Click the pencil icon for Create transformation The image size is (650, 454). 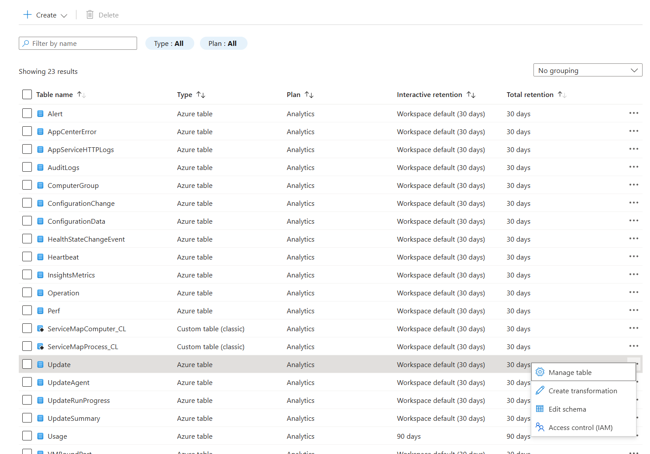coord(540,390)
